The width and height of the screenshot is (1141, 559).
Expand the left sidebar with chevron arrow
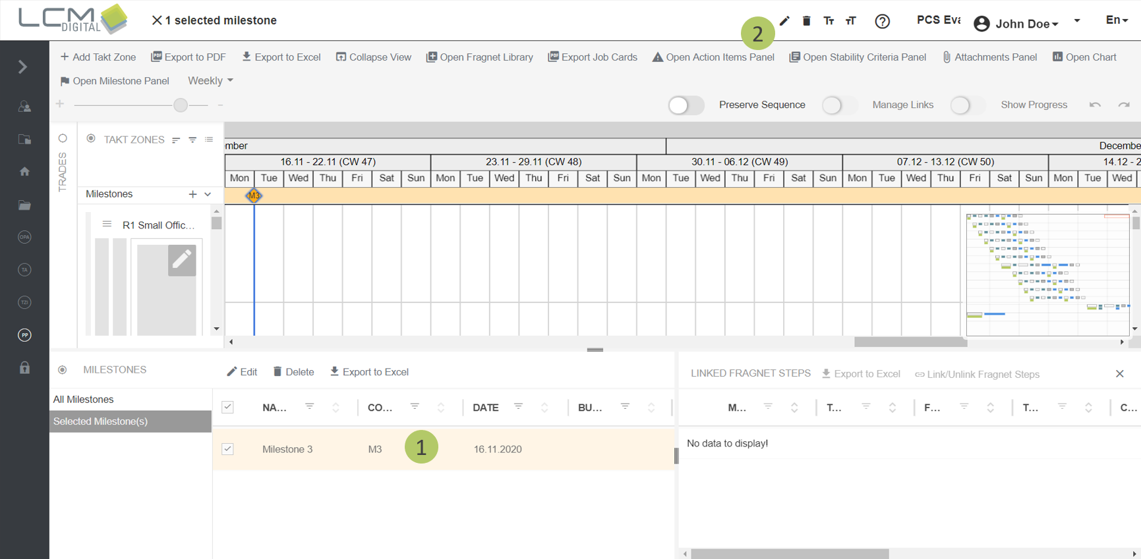23,67
